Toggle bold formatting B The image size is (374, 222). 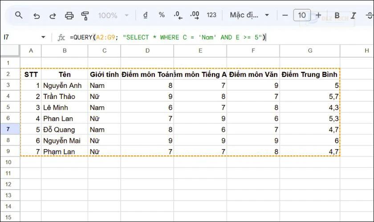click(x=337, y=16)
